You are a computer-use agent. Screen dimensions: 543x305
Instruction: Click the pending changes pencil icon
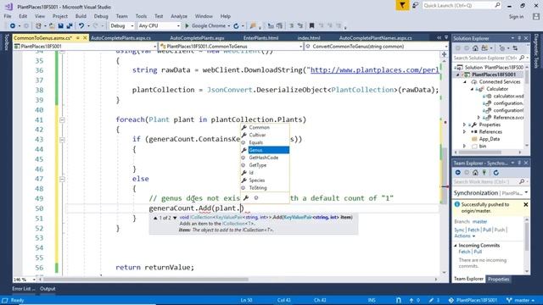click(x=431, y=300)
